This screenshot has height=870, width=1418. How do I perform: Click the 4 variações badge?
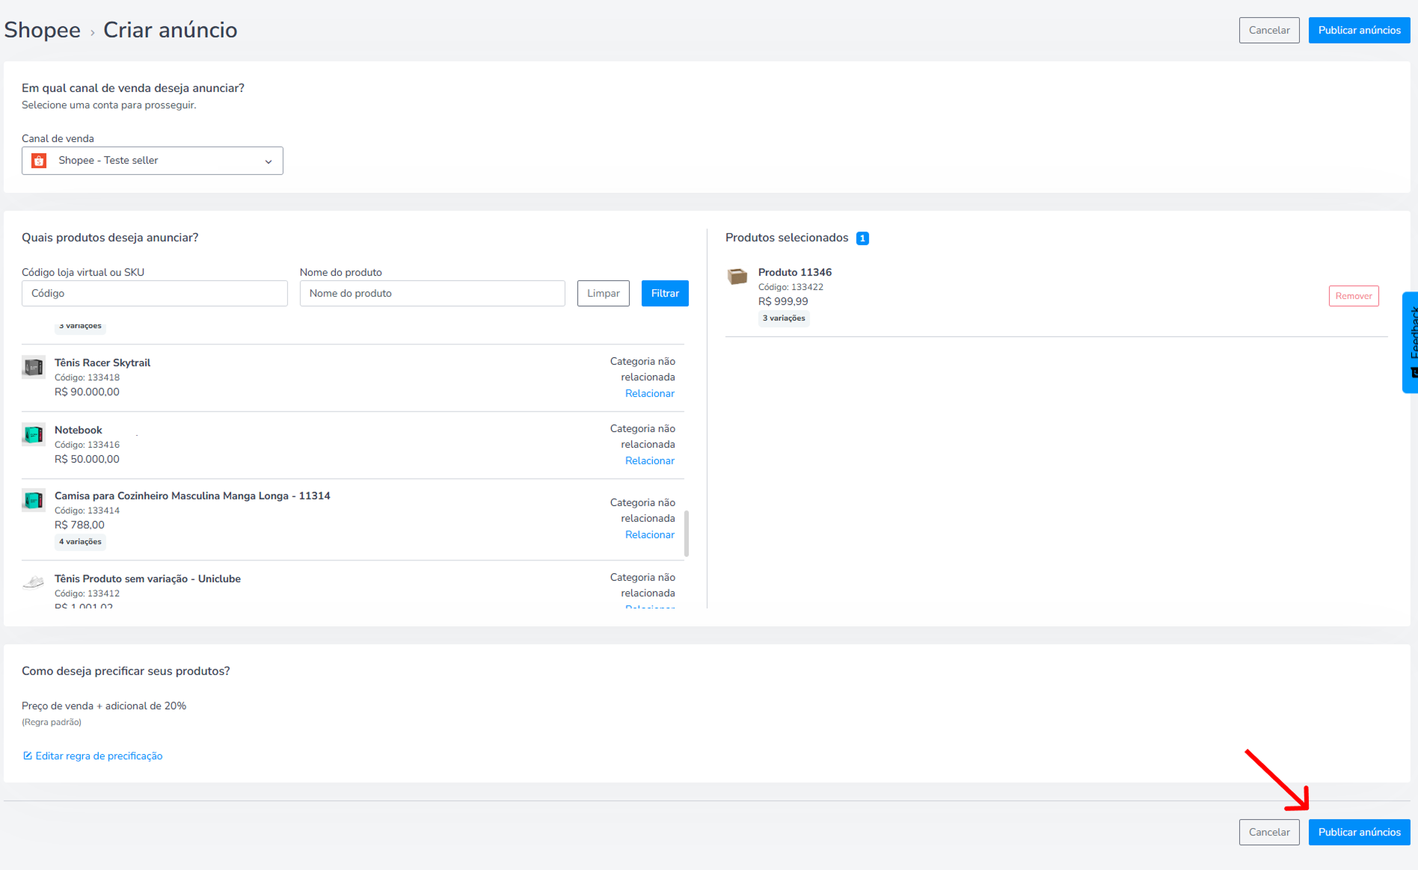tap(80, 542)
